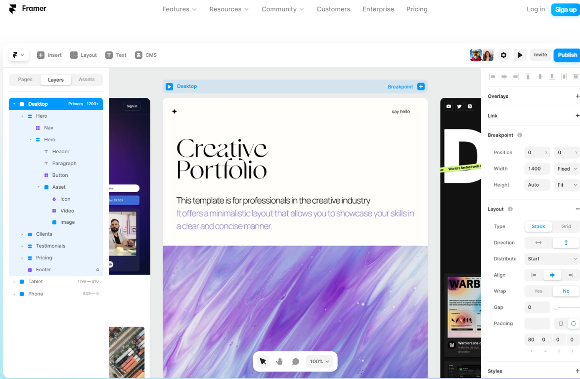Select the Text tool
Screen dimensions: 580x379
(116, 55)
